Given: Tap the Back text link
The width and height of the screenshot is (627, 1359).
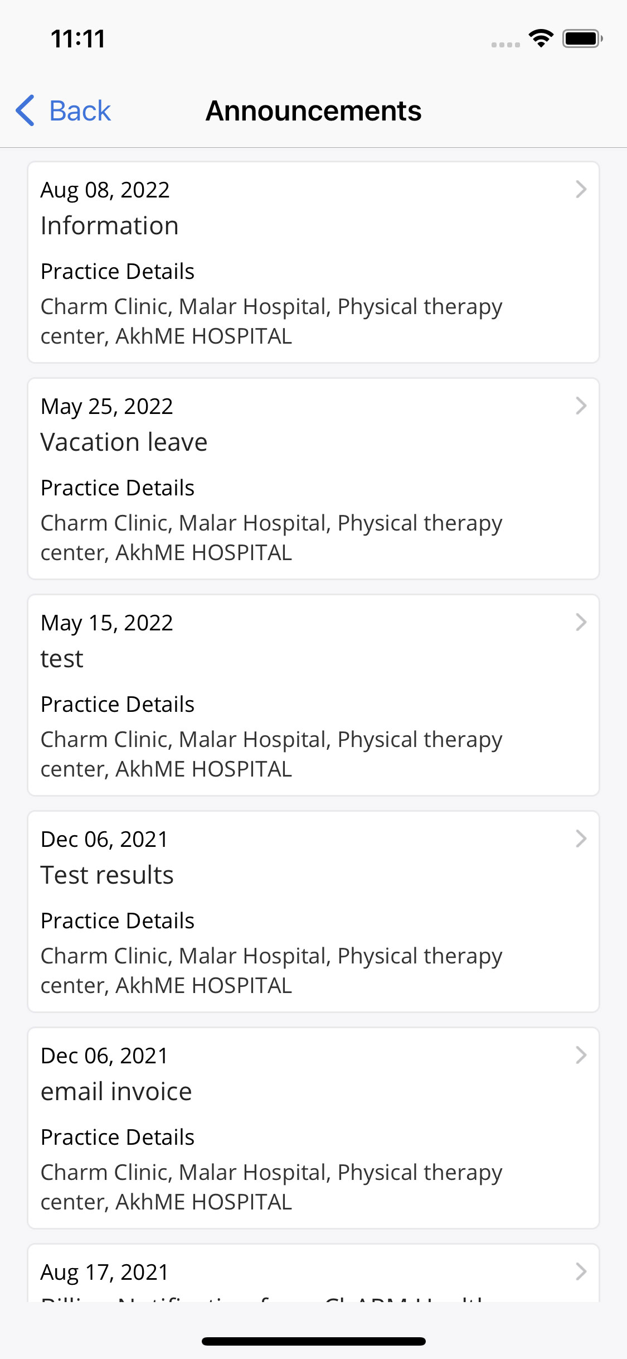Looking at the screenshot, I should pyautogui.click(x=80, y=110).
